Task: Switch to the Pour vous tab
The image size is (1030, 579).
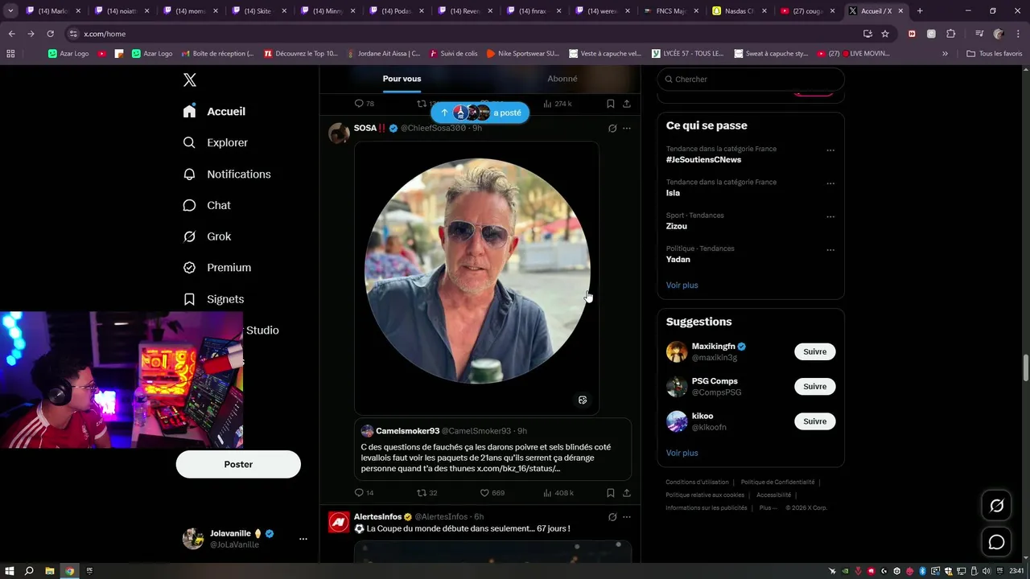Action: point(402,79)
